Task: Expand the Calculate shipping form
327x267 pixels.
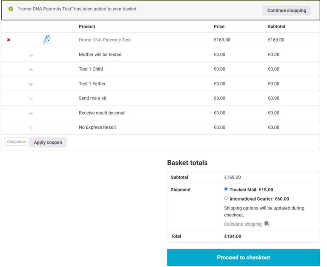Action: click(x=243, y=224)
